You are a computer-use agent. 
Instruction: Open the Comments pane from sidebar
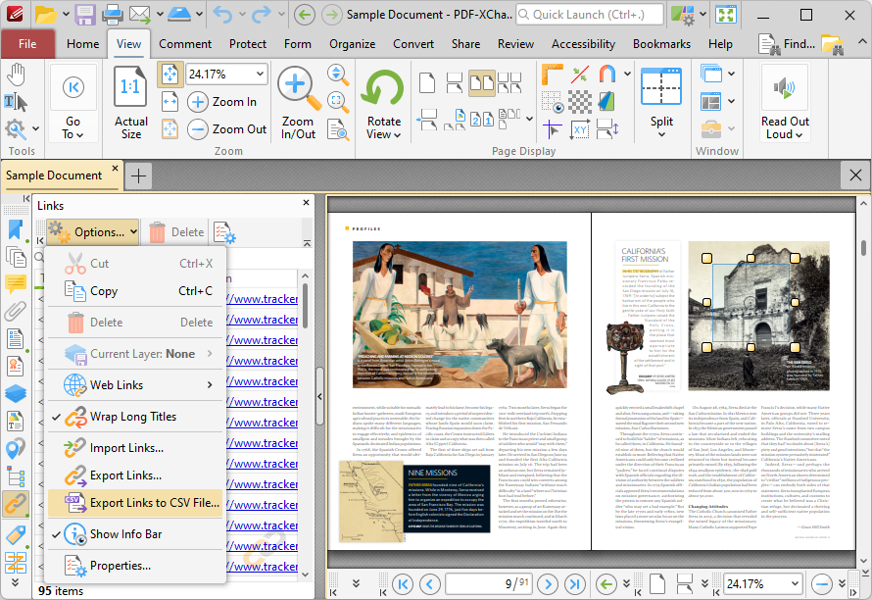point(16,284)
